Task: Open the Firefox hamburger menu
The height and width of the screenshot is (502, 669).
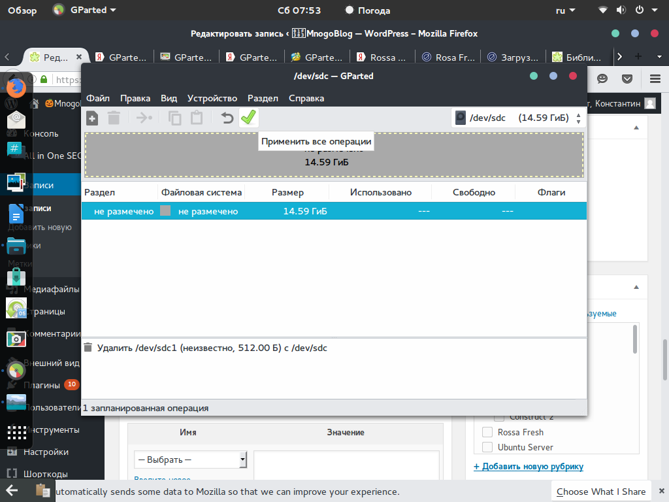Action: tap(655, 78)
